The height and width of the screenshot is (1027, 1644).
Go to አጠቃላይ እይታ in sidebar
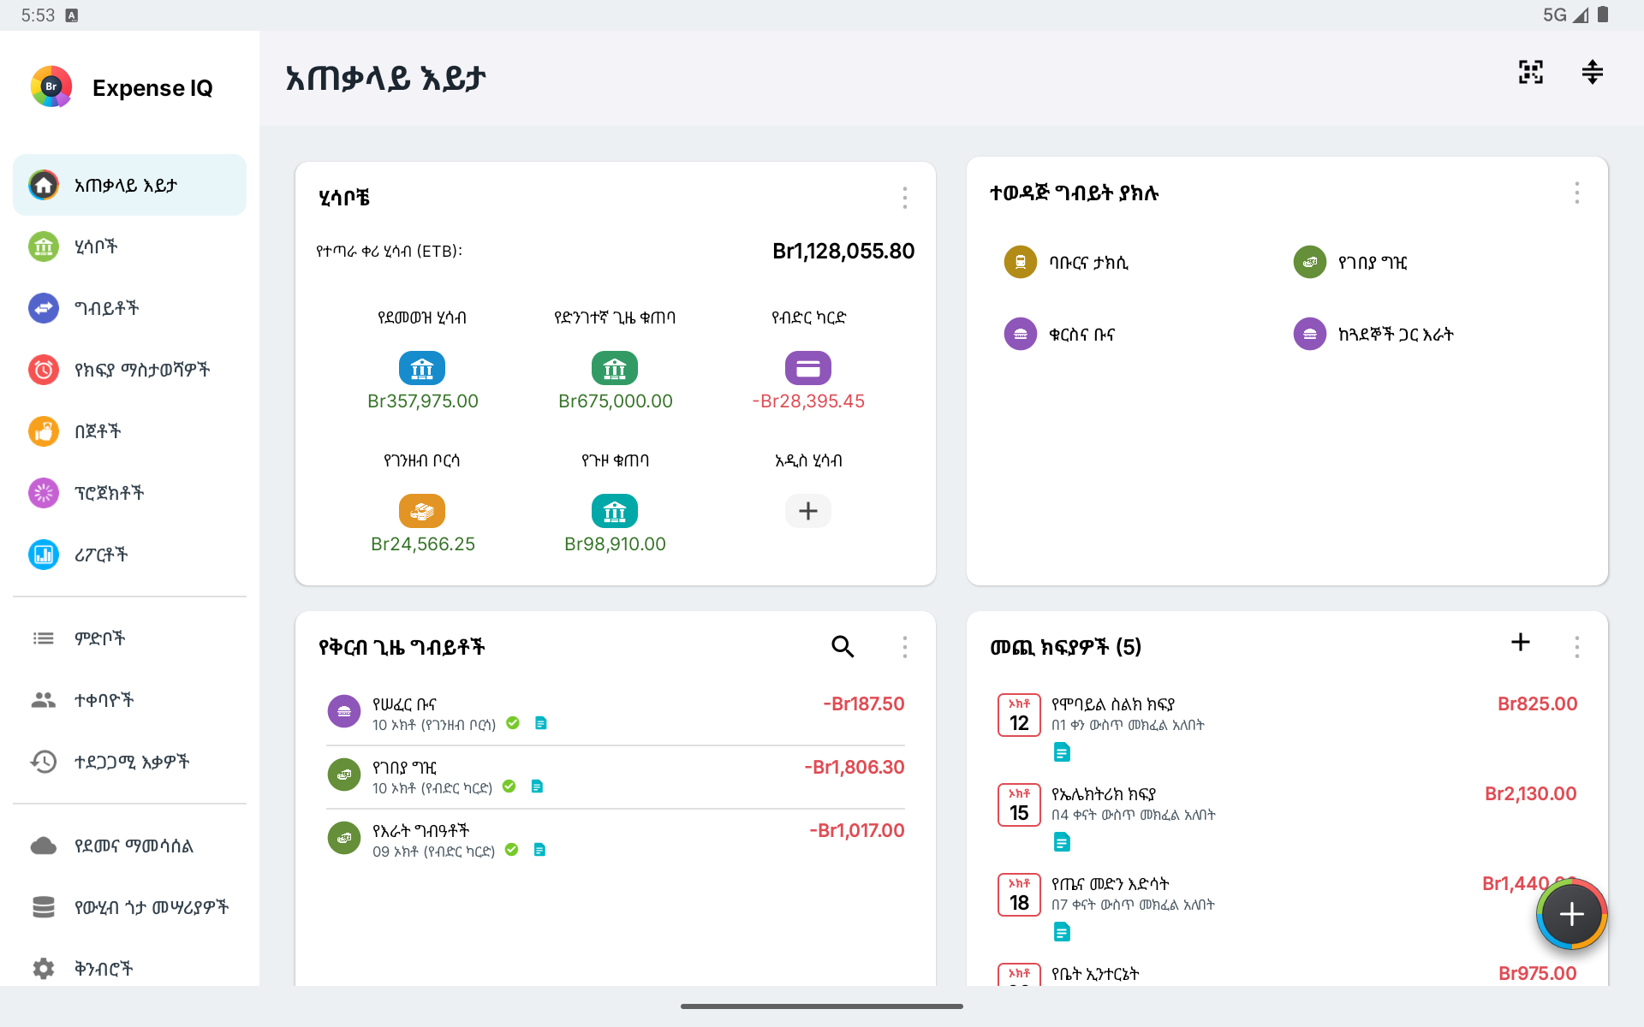[129, 185]
